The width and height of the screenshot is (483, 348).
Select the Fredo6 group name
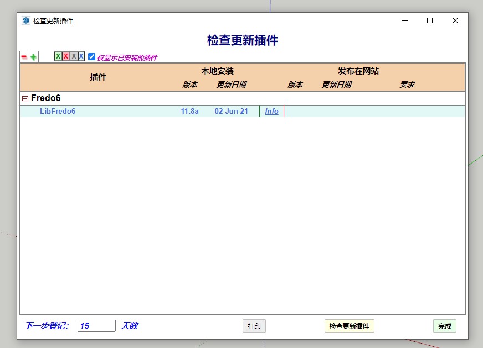click(45, 98)
